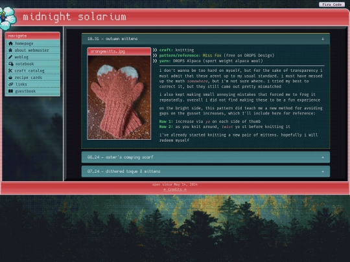Click the 'Row 1:' instruction label
Image resolution: width=350 pixels, height=262 pixels.
coord(166,122)
